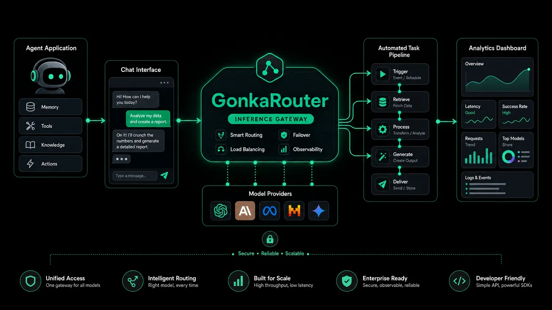Click the Intelligent Routing branch icon
Viewport: 552px width, 310px height.
click(x=132, y=282)
